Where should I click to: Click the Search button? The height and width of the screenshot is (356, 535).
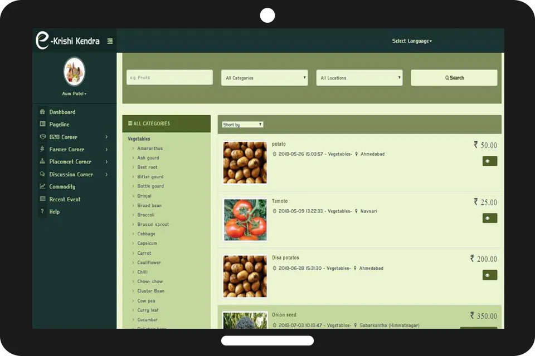point(454,78)
